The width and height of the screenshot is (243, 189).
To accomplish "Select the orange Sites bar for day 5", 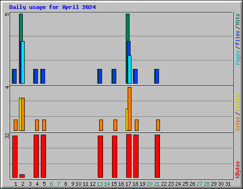I will (x=44, y=125).
